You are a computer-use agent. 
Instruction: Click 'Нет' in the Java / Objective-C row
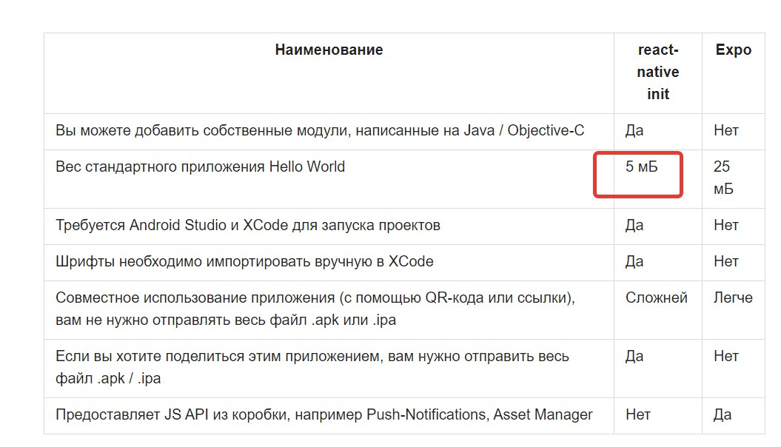(725, 130)
